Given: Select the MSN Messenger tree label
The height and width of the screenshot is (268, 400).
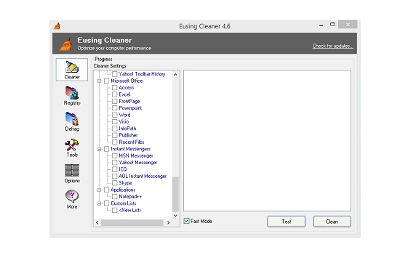Looking at the screenshot, I should click(x=136, y=155).
